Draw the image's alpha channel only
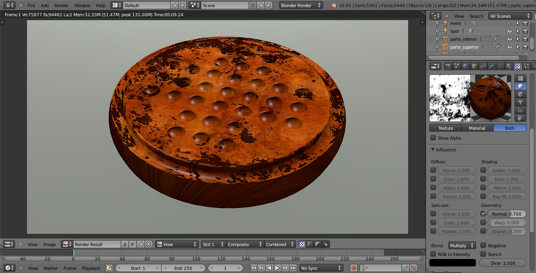 pyautogui.click(x=318, y=245)
